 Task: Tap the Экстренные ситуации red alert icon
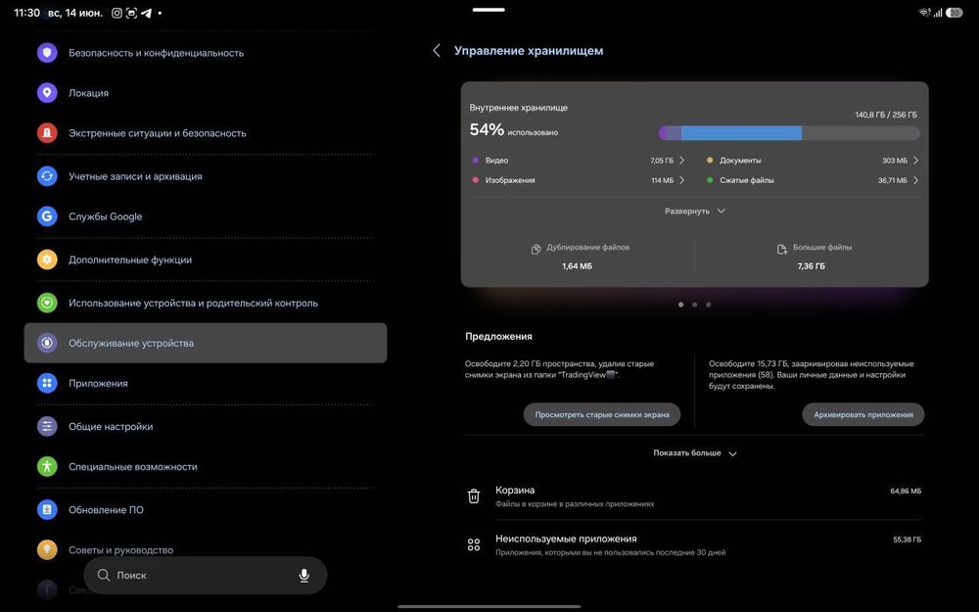[47, 132]
